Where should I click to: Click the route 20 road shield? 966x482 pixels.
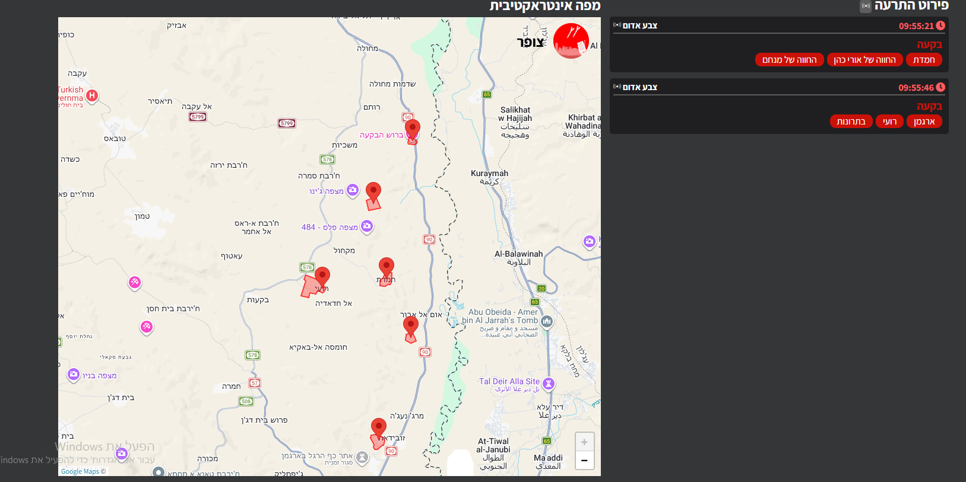click(x=541, y=289)
